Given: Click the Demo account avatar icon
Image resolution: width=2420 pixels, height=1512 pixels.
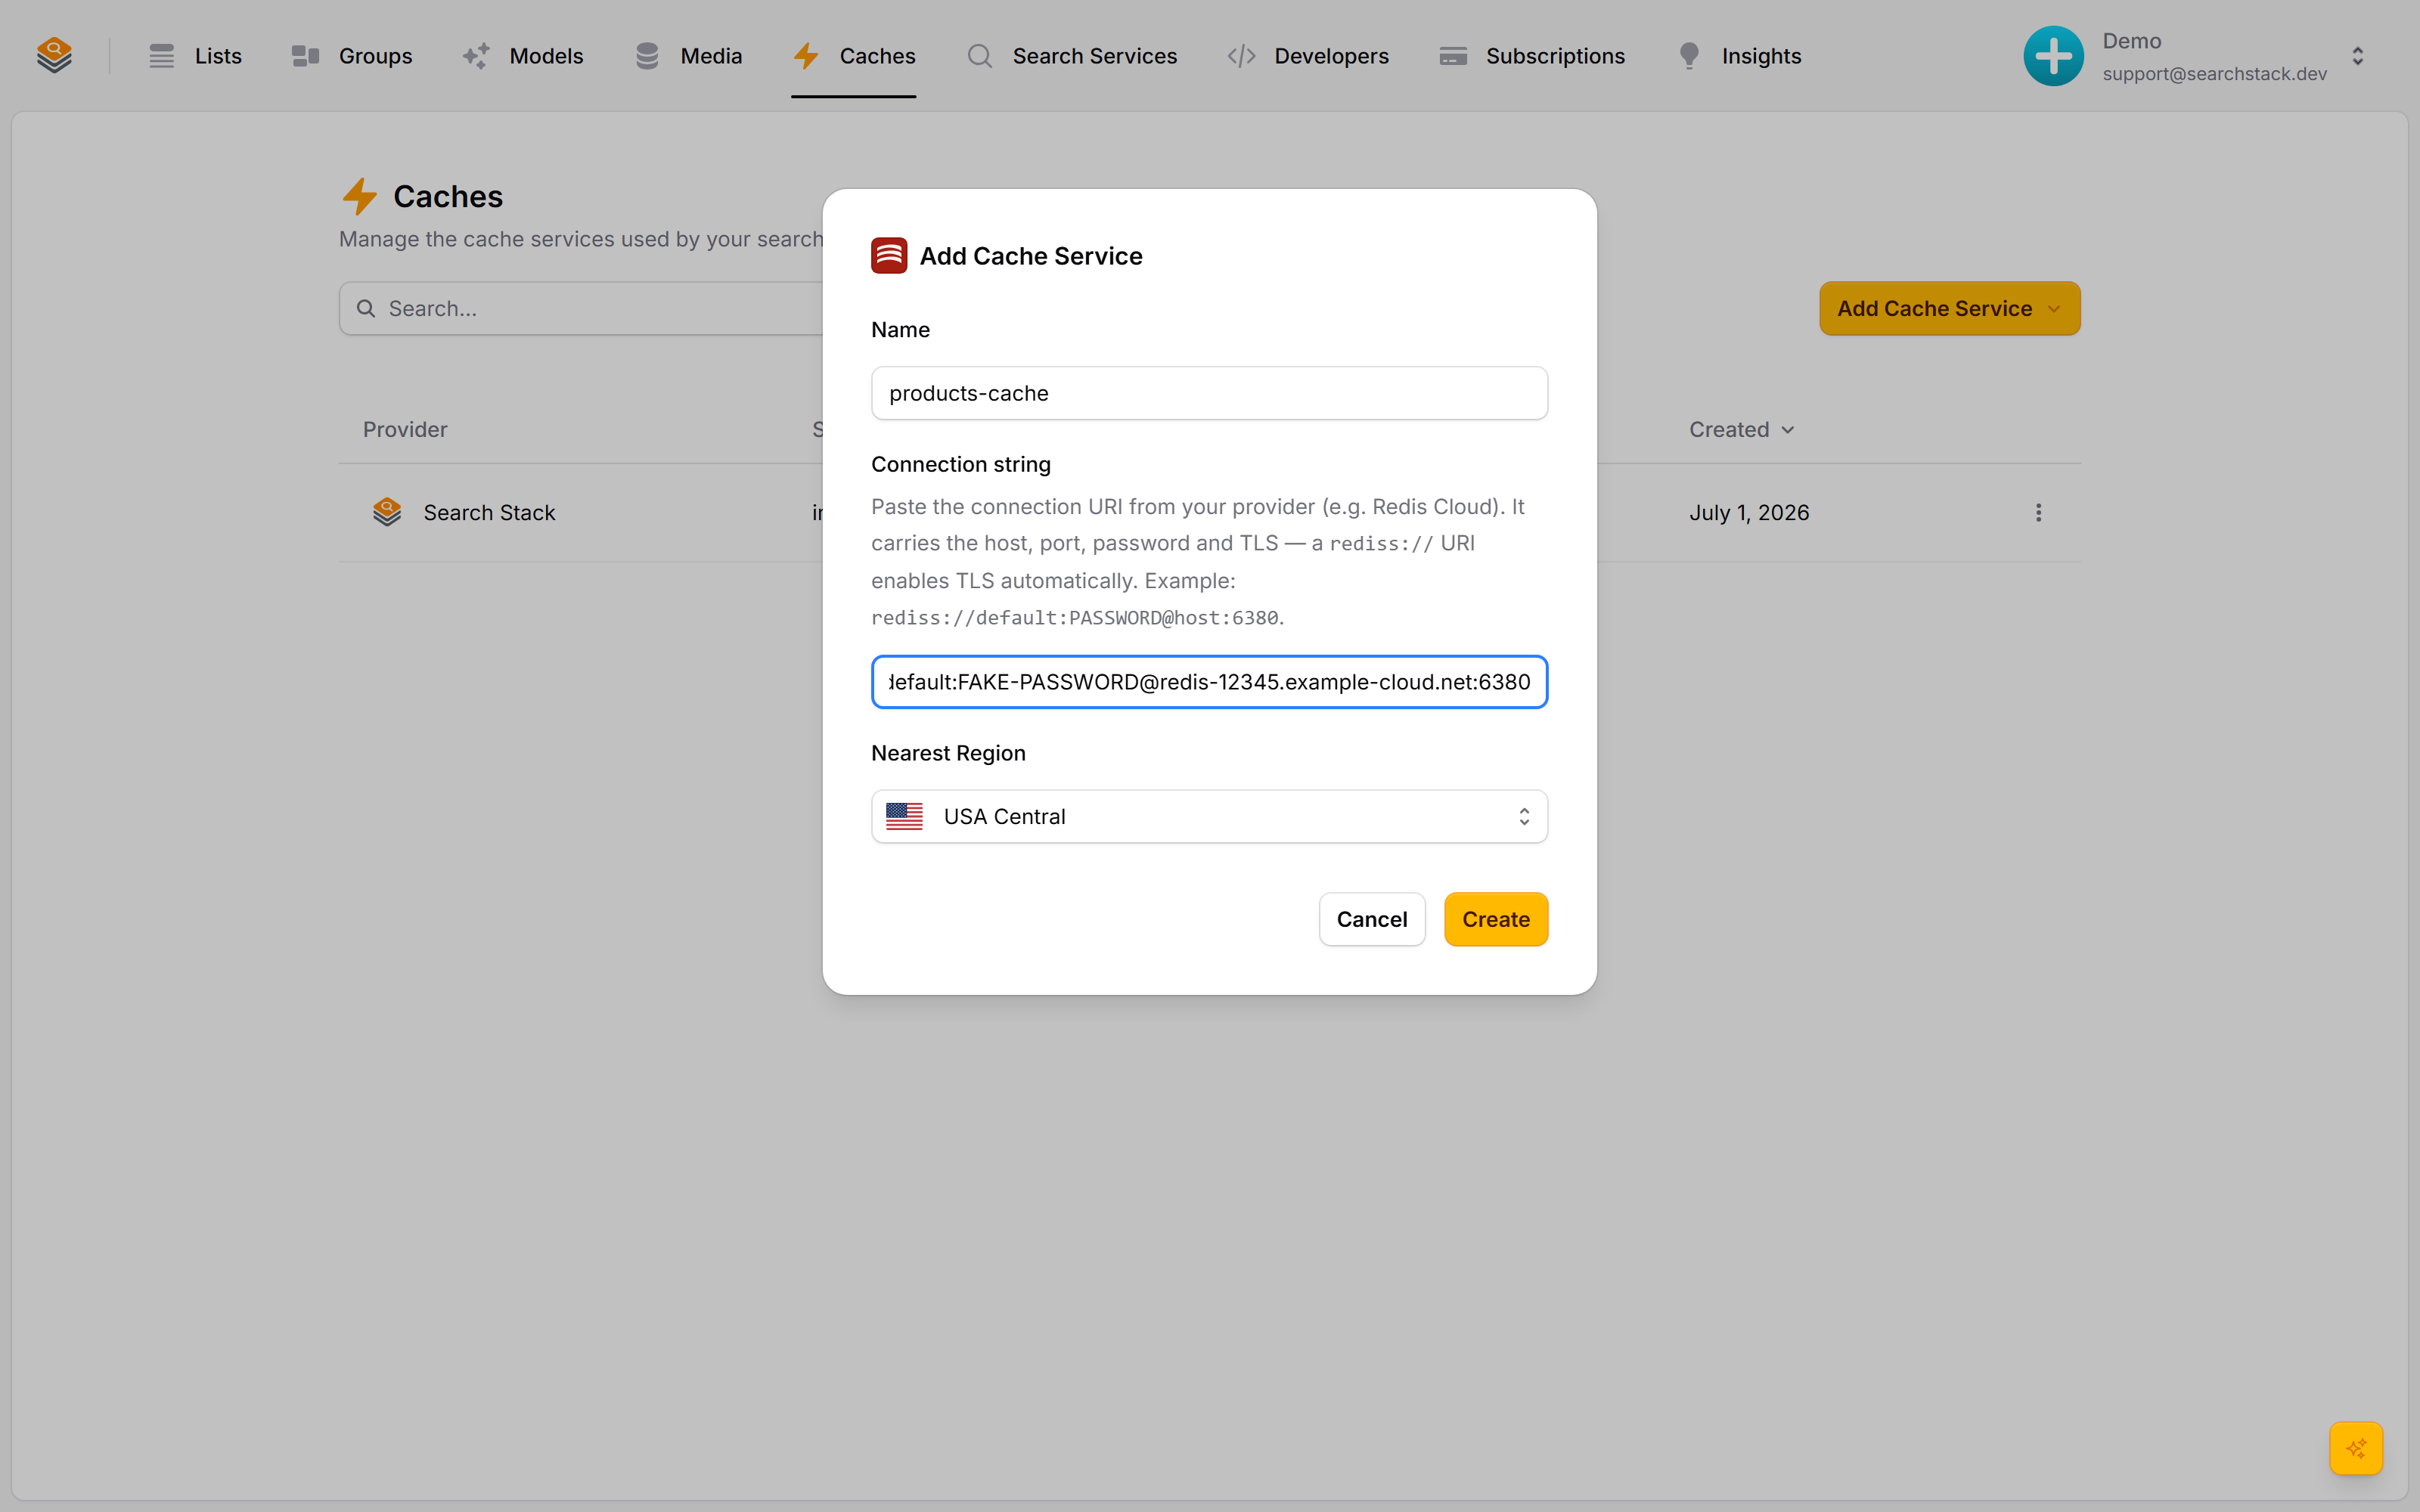Looking at the screenshot, I should click(2054, 56).
